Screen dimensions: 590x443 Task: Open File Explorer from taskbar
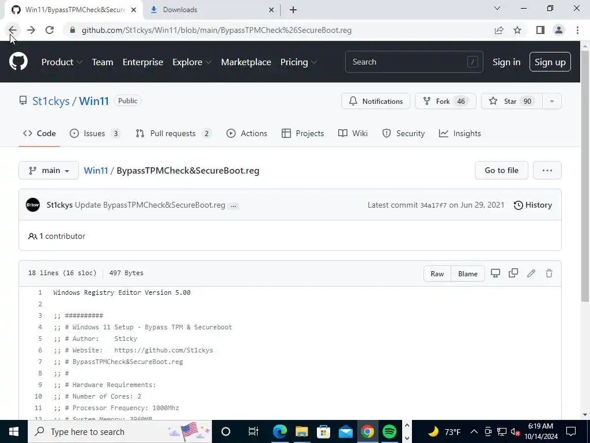click(x=301, y=431)
